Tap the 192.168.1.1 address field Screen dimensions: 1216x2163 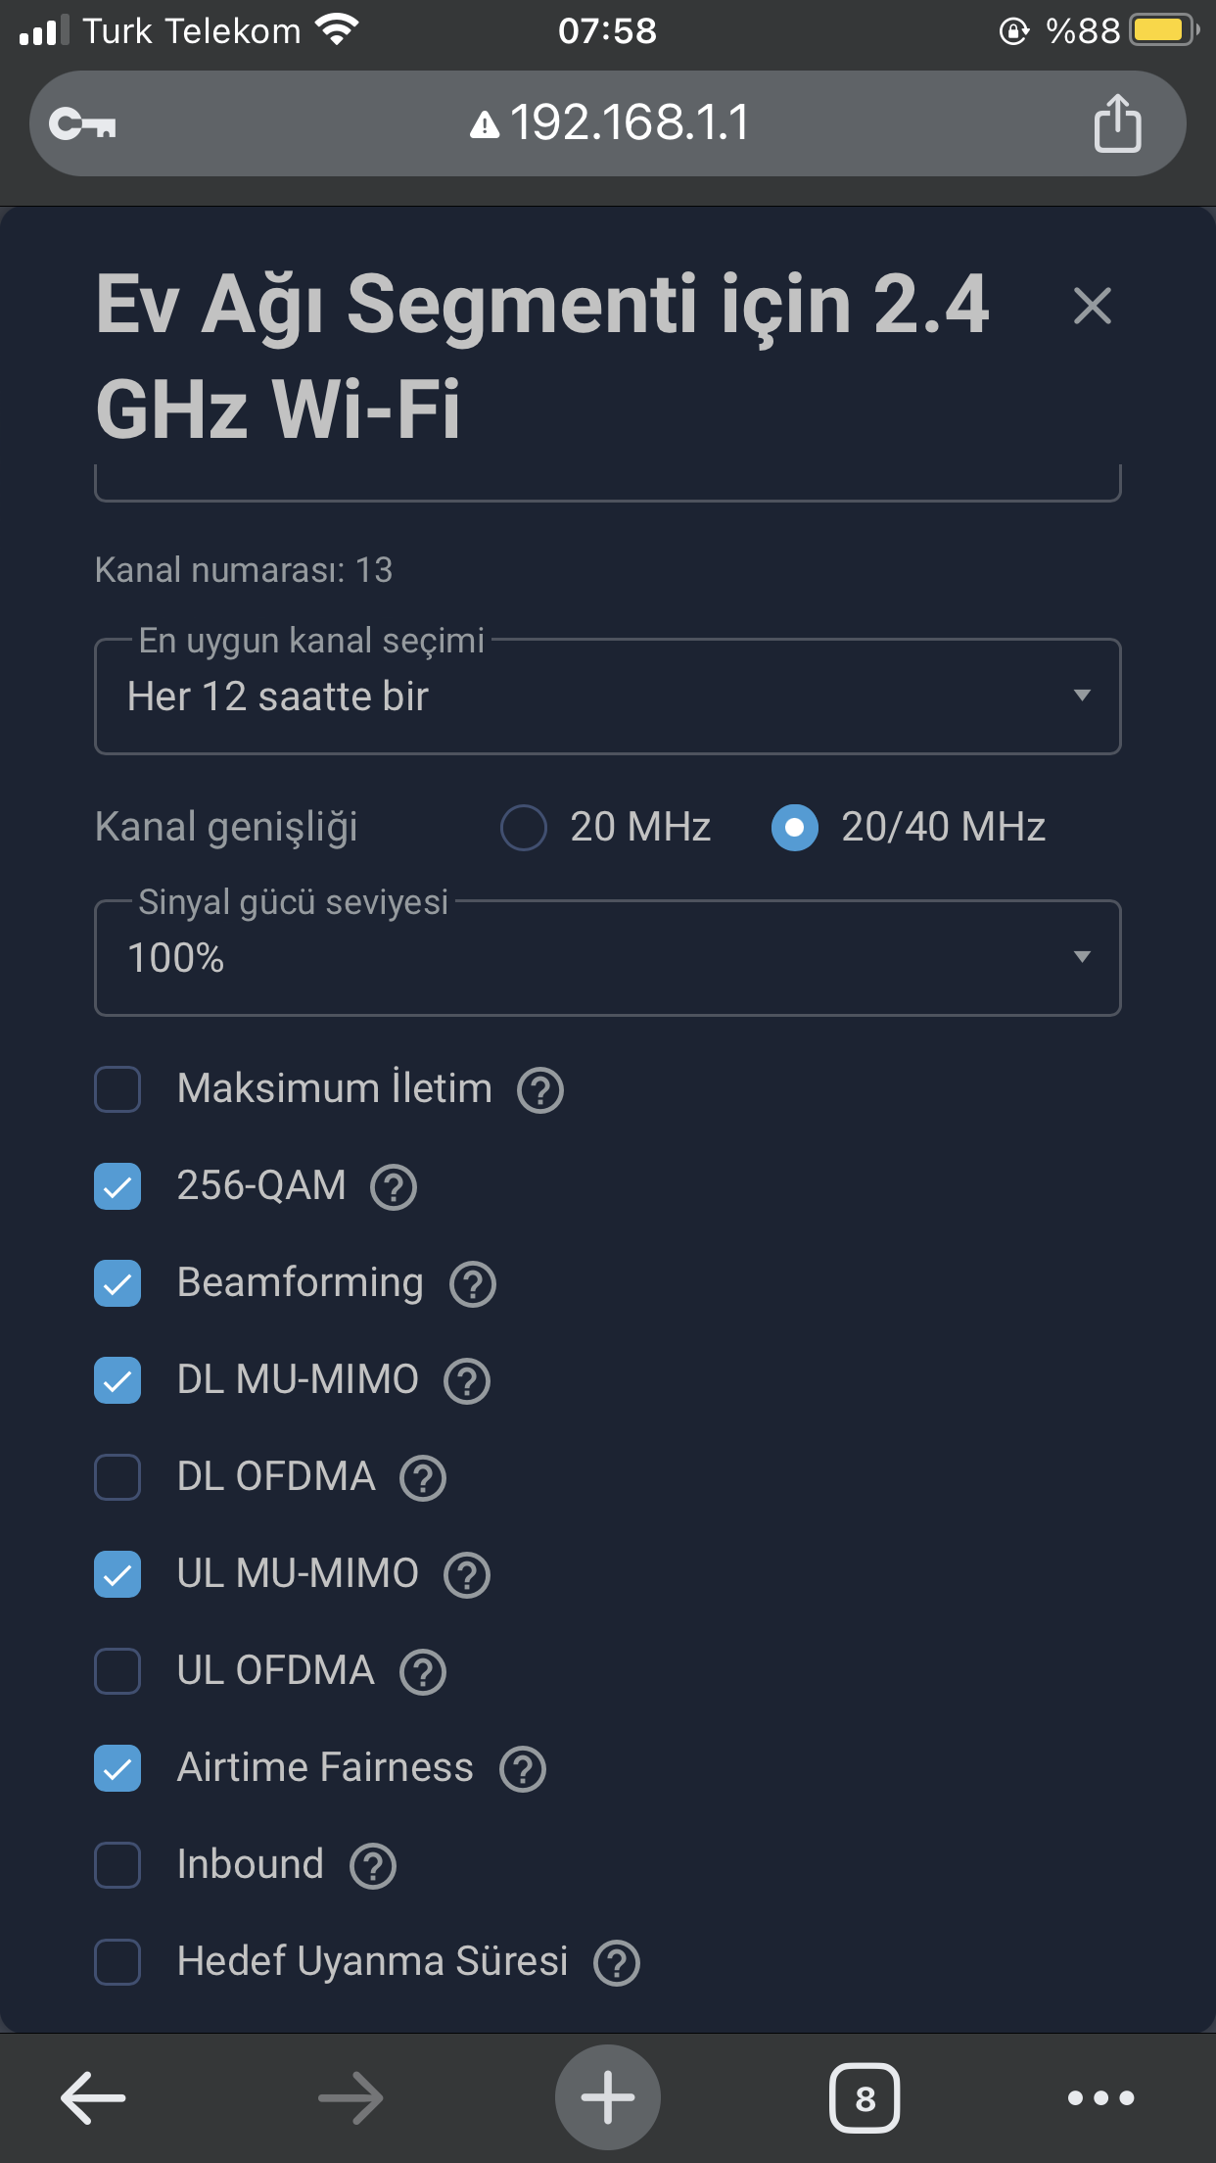coord(608,123)
